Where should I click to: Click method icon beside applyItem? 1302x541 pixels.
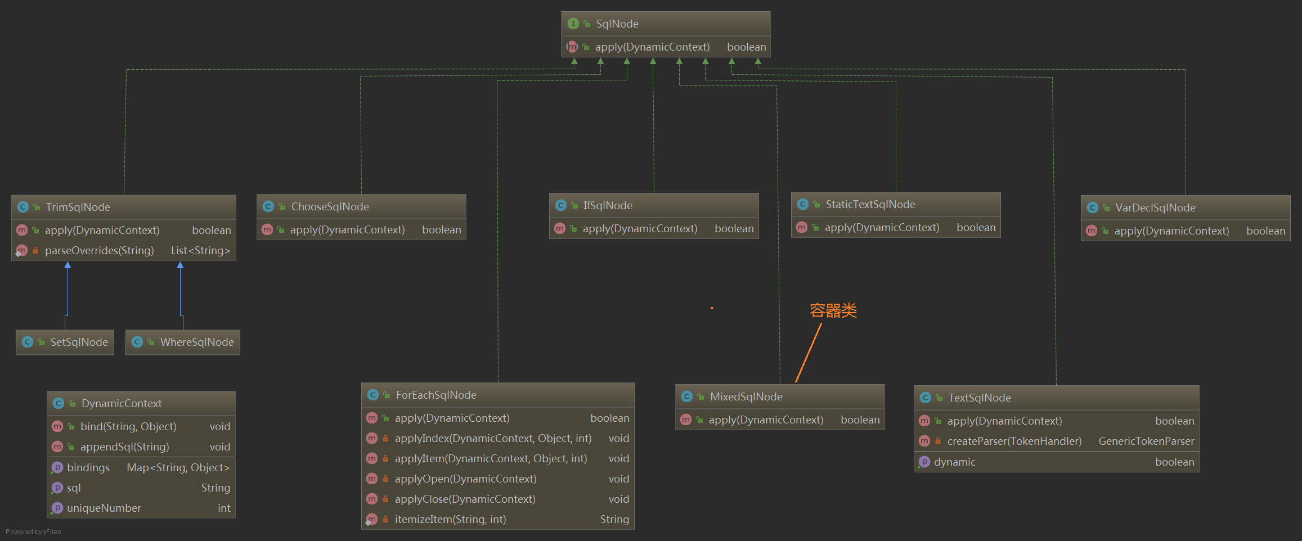pyautogui.click(x=372, y=458)
